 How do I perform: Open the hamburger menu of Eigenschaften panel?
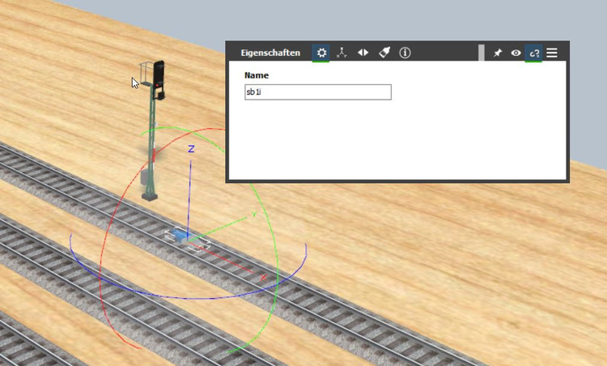[552, 53]
